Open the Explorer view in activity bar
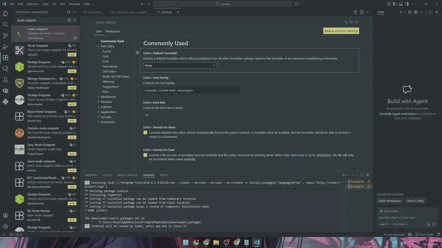Screen dimensions: 442x248 point(5,13)
